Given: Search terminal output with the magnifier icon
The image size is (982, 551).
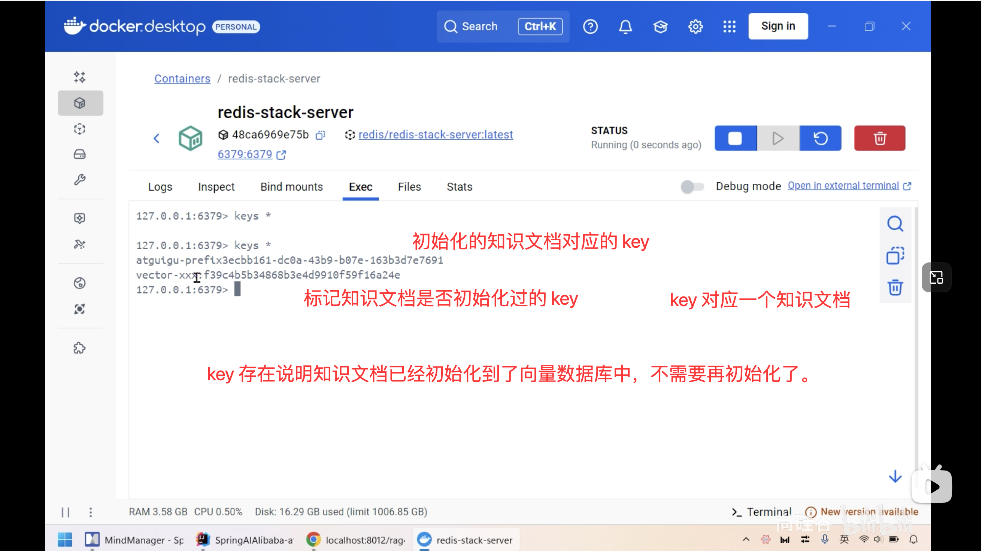Looking at the screenshot, I should click(895, 224).
